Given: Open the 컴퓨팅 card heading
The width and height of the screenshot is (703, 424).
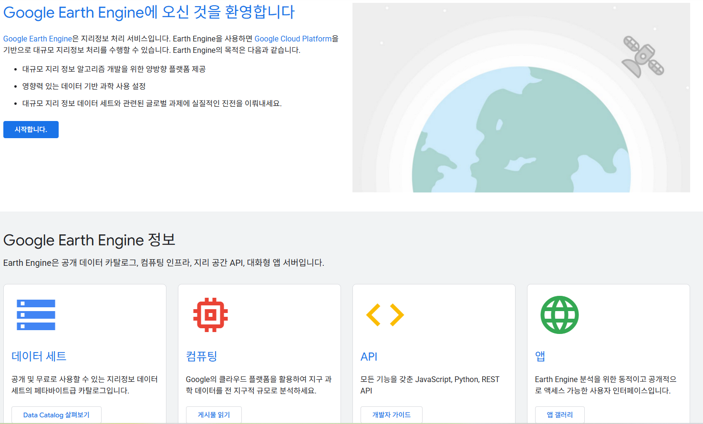Looking at the screenshot, I should pyautogui.click(x=202, y=356).
